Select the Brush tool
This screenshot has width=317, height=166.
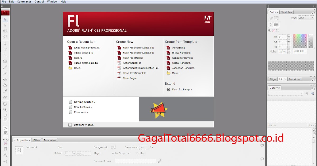(5, 73)
